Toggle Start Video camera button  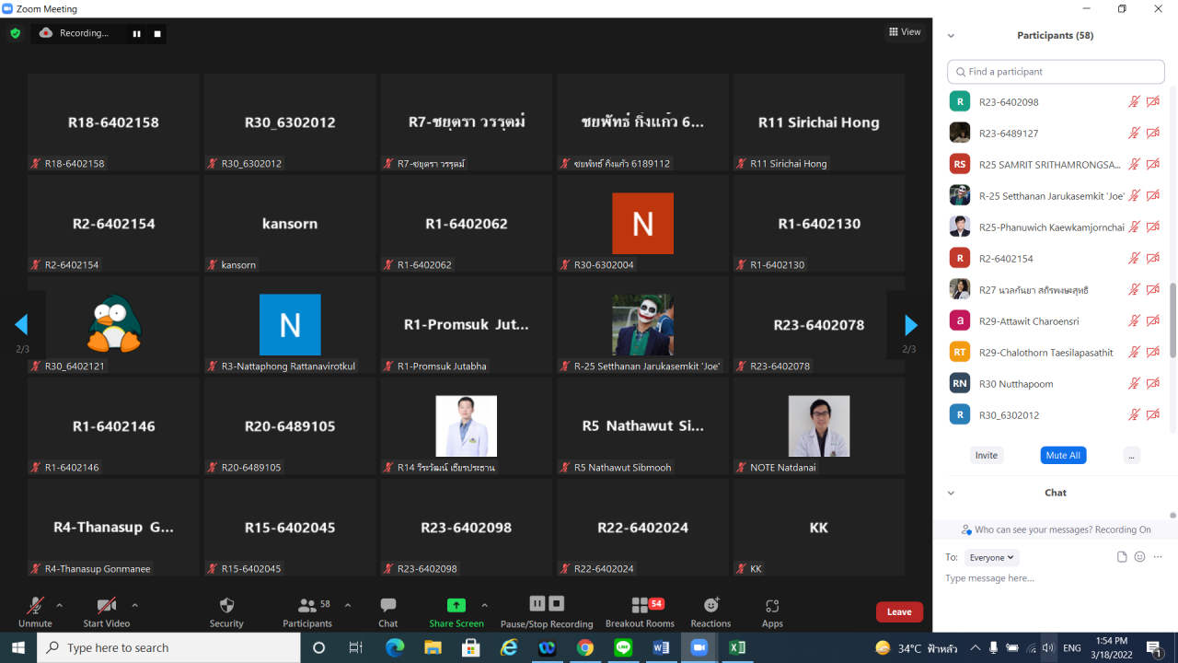tap(107, 606)
